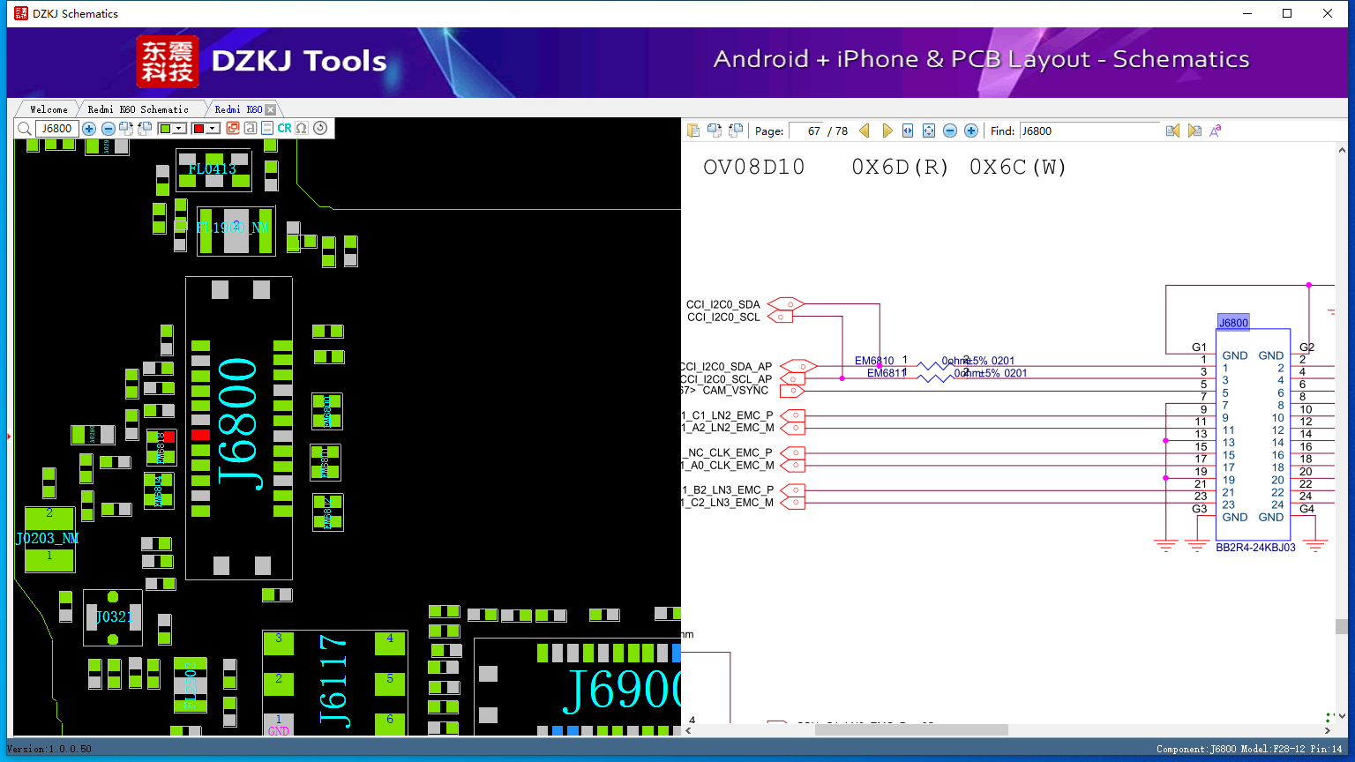Zoom in on the PCB layout
Viewport: 1355px width, 762px height.
click(x=89, y=129)
